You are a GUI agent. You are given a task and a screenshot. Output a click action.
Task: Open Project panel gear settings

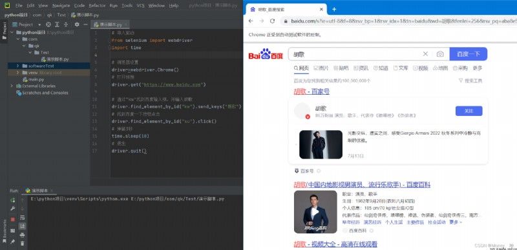coord(77,24)
